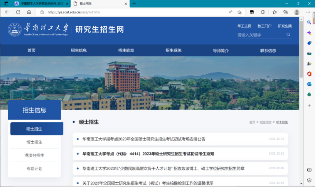315x187 pixels.
Task: Open 博士招生 in left sidebar
Action: (x=34, y=142)
